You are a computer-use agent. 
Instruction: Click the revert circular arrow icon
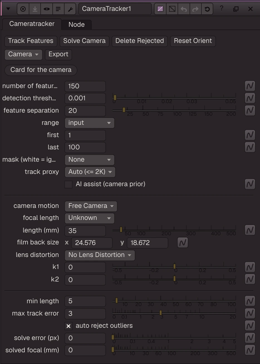click(207, 9)
